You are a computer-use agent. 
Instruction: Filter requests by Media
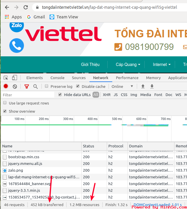[x=146, y=95]
